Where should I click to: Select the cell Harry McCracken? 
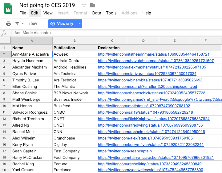click(32, 158)
